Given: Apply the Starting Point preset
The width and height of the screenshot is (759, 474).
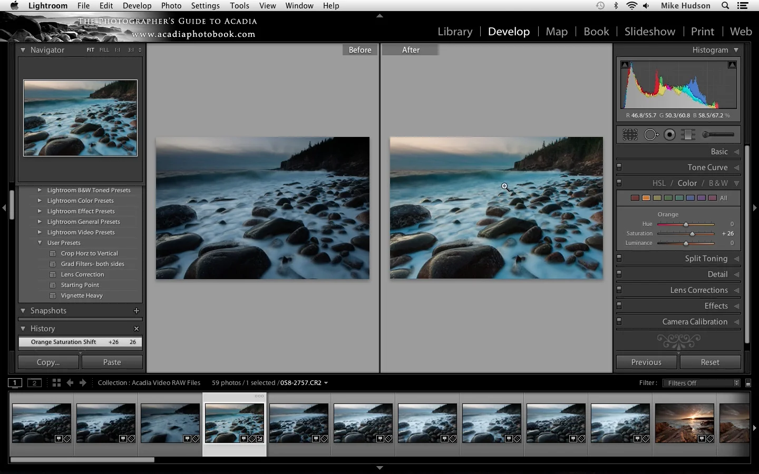Looking at the screenshot, I should pyautogui.click(x=80, y=285).
